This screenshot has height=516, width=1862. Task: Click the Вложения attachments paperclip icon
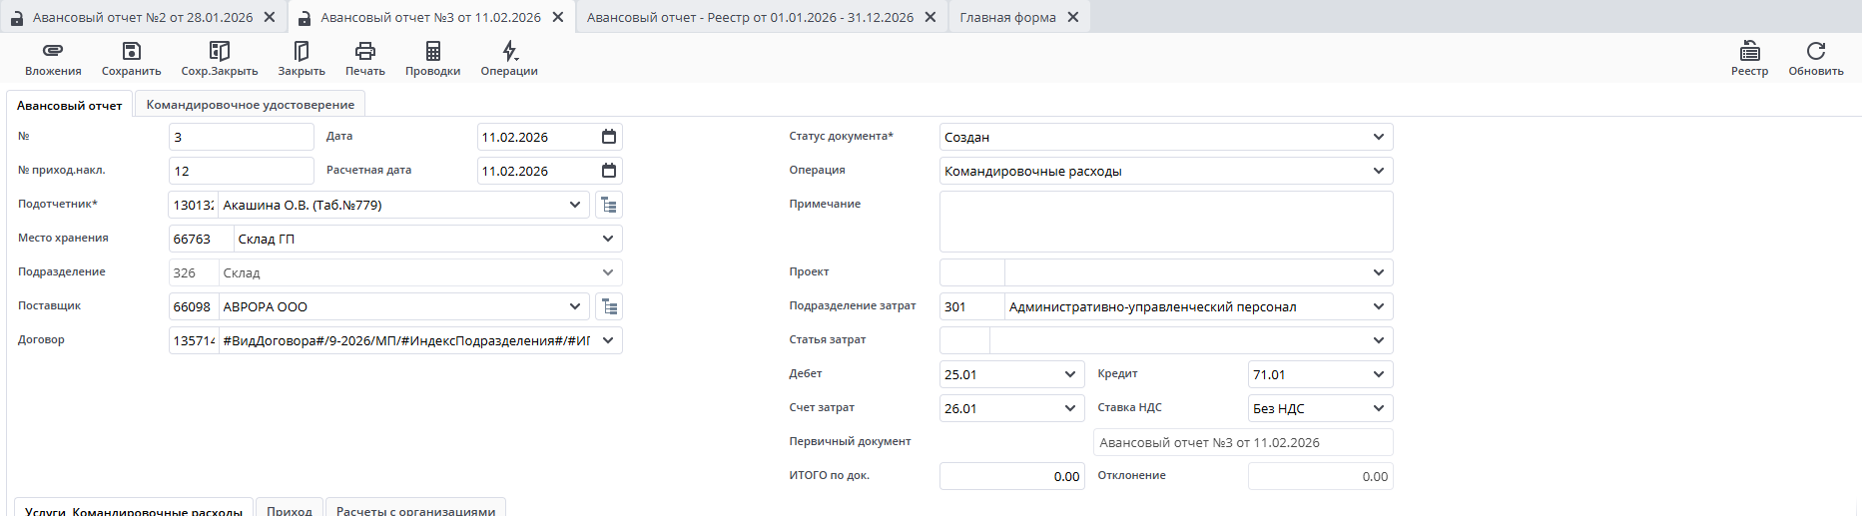[x=53, y=51]
